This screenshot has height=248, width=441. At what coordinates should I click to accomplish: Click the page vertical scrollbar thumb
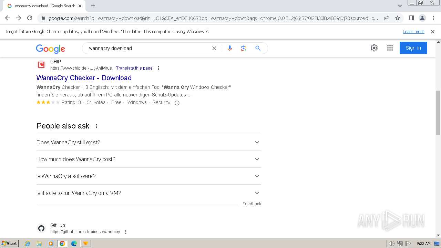click(438, 113)
